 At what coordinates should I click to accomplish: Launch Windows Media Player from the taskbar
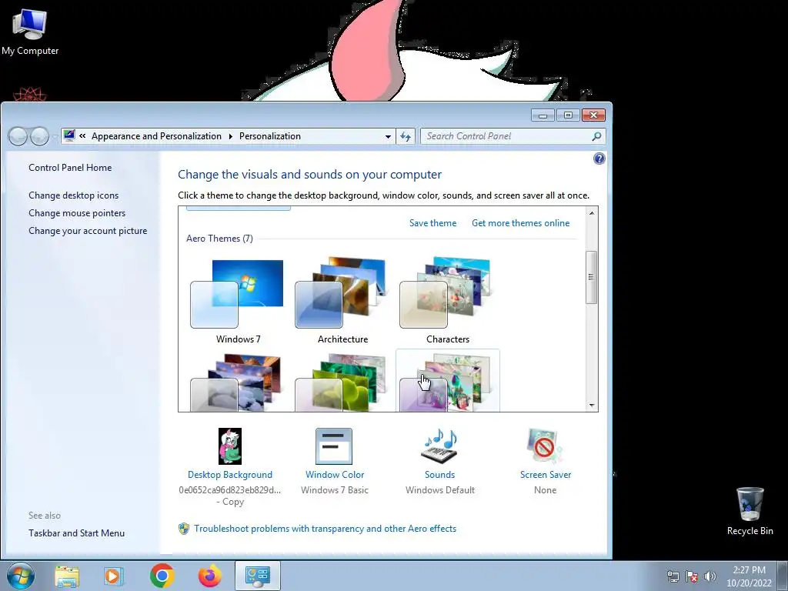pos(114,576)
